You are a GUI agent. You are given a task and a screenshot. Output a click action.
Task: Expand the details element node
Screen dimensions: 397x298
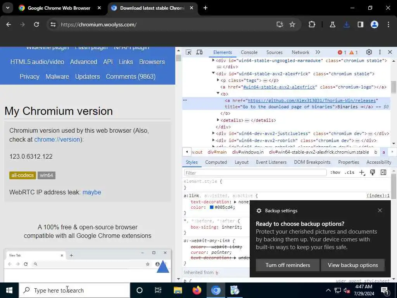click(218, 120)
